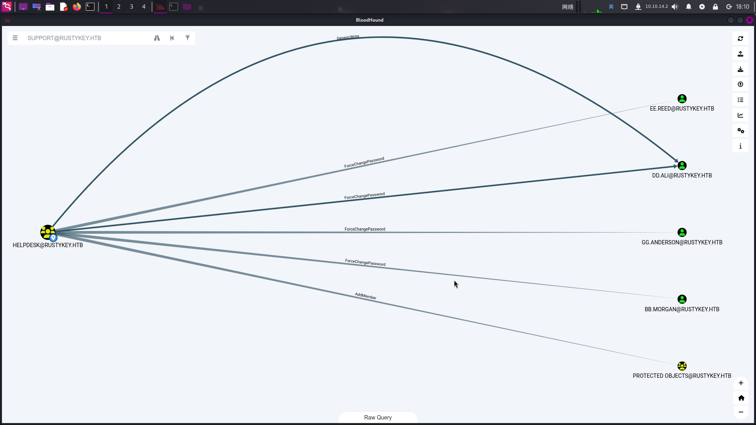
Task: Click the import graph icon
Action: point(740,69)
